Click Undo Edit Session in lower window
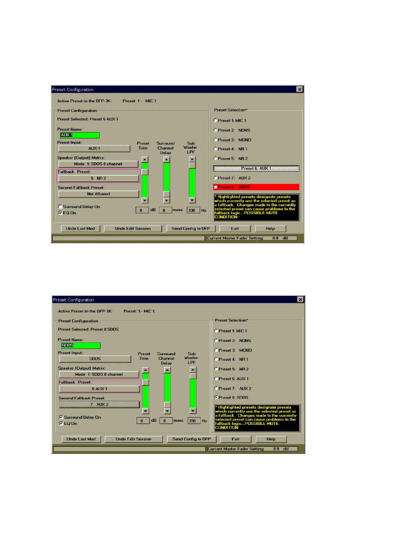Image resolution: width=419 pixels, height=546 pixels. [134, 439]
